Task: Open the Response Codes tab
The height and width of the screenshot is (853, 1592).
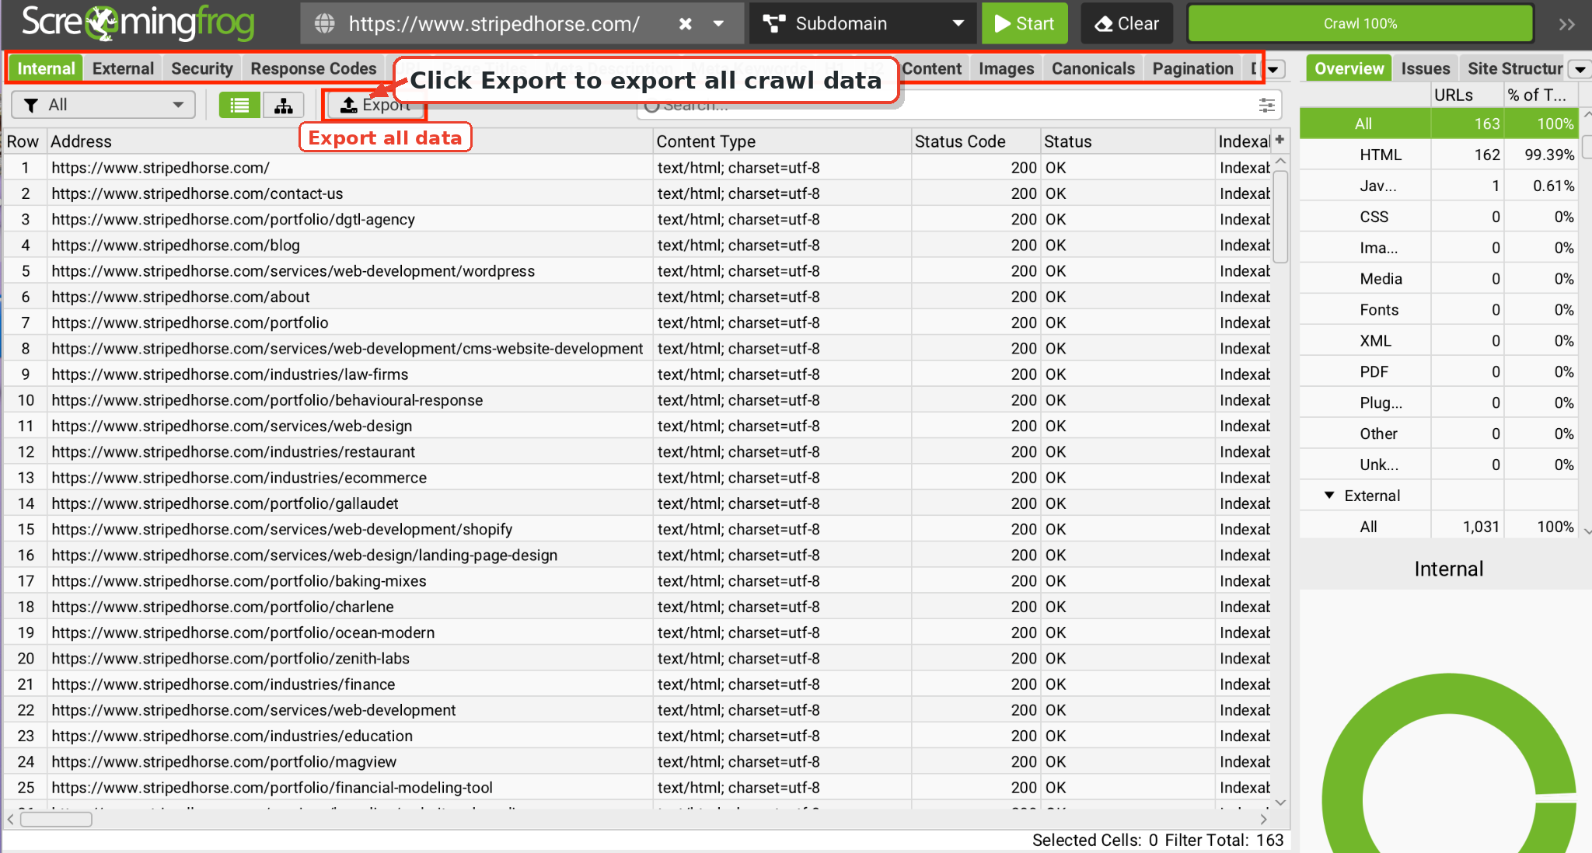Action: coord(313,68)
